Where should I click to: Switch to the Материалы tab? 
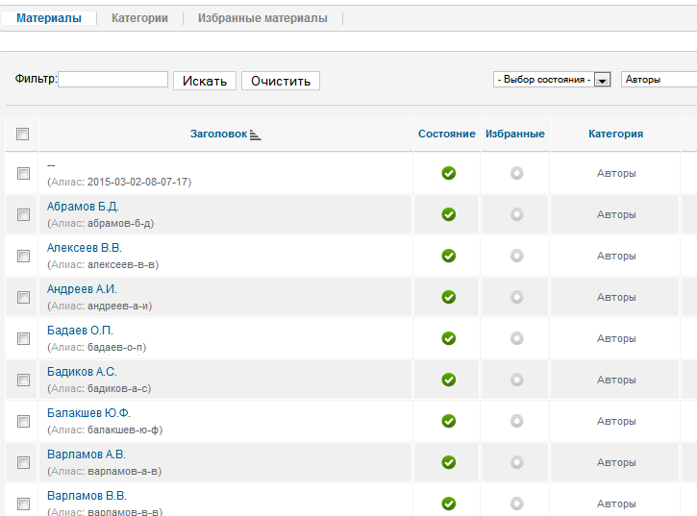point(49,18)
